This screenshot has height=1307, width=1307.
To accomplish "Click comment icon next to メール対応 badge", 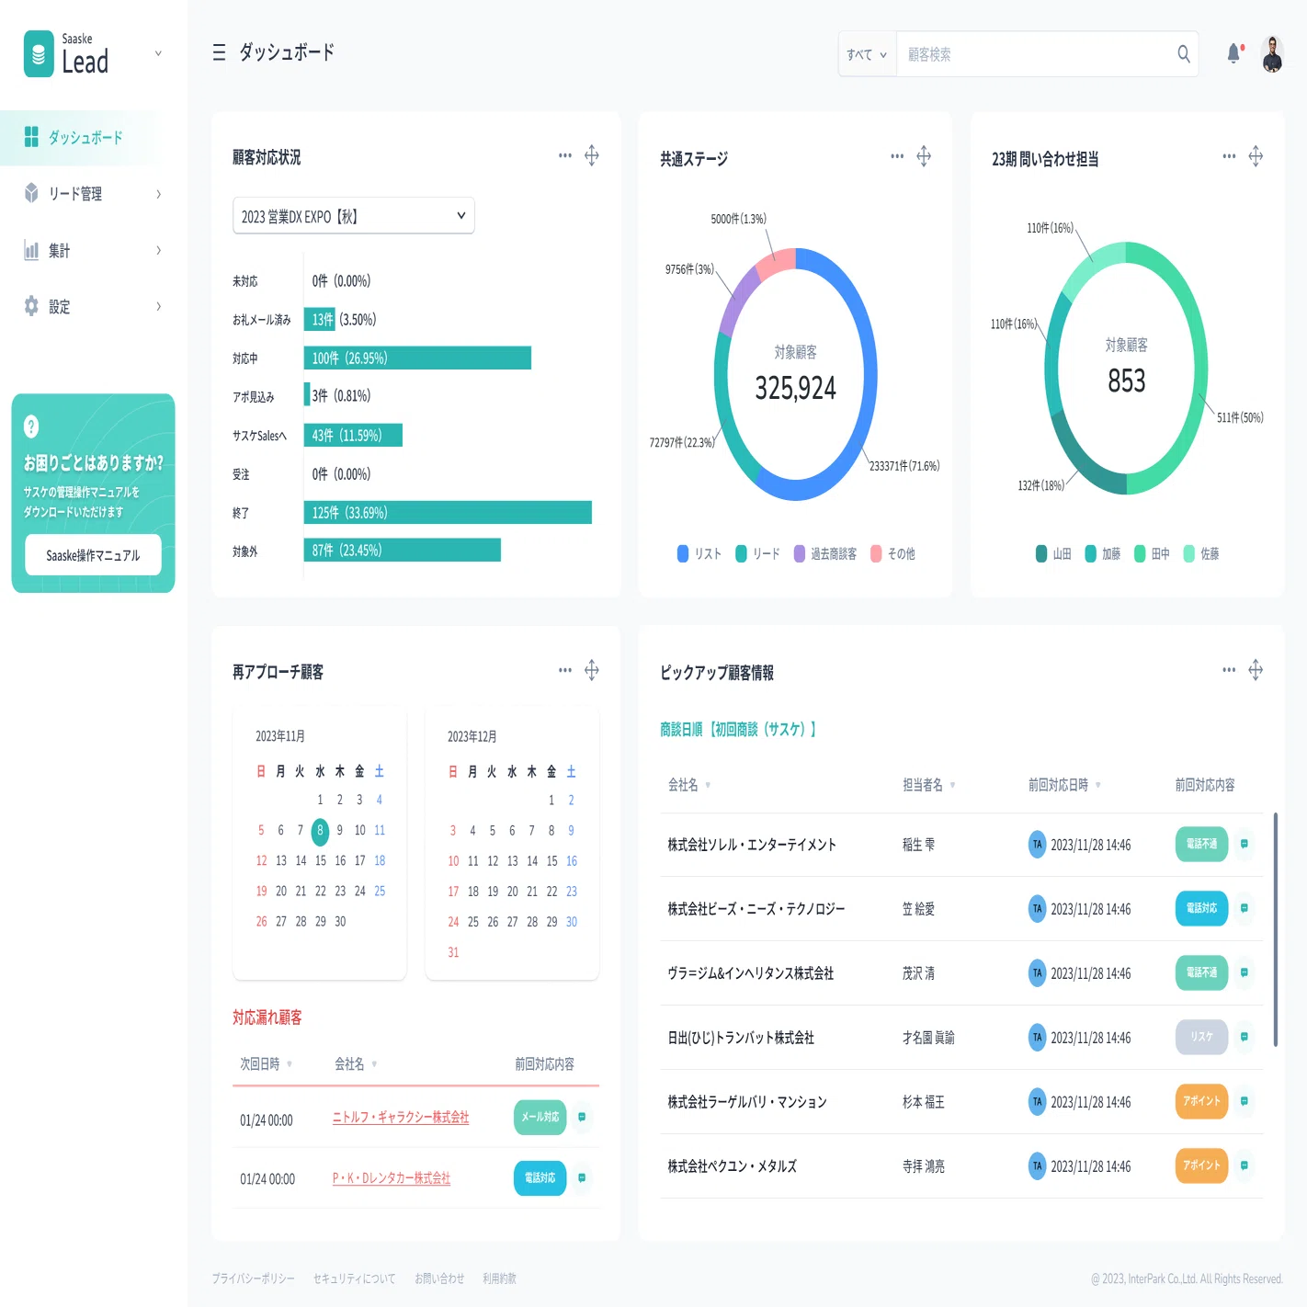I will click(x=582, y=1117).
